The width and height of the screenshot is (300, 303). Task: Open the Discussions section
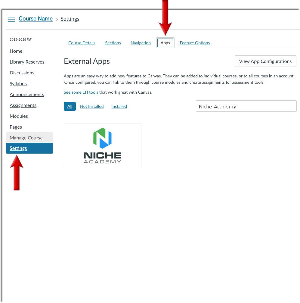[x=22, y=73]
